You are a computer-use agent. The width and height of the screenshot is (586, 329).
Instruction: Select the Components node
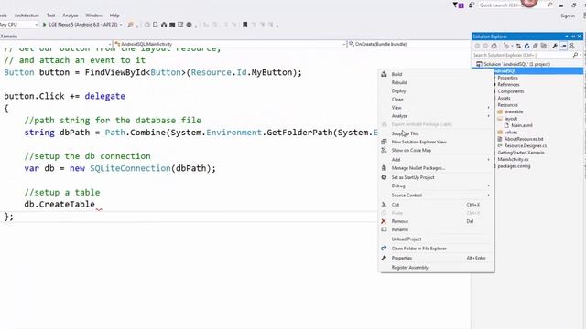click(x=511, y=91)
